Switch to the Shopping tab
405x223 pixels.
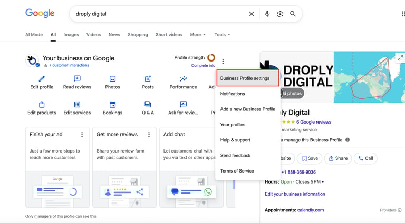(138, 35)
